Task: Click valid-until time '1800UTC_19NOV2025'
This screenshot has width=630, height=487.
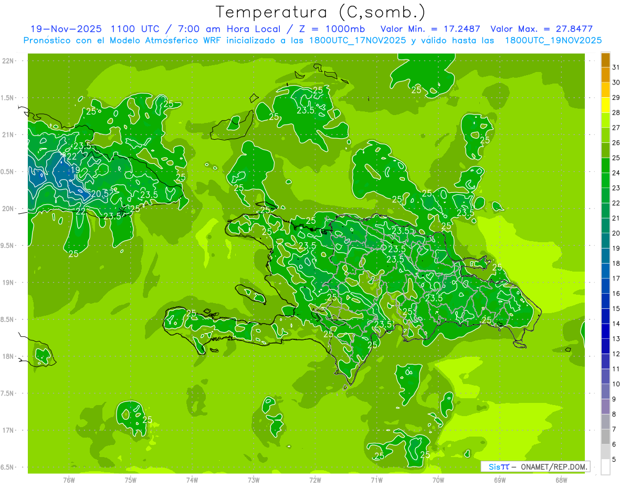Action: [x=553, y=40]
